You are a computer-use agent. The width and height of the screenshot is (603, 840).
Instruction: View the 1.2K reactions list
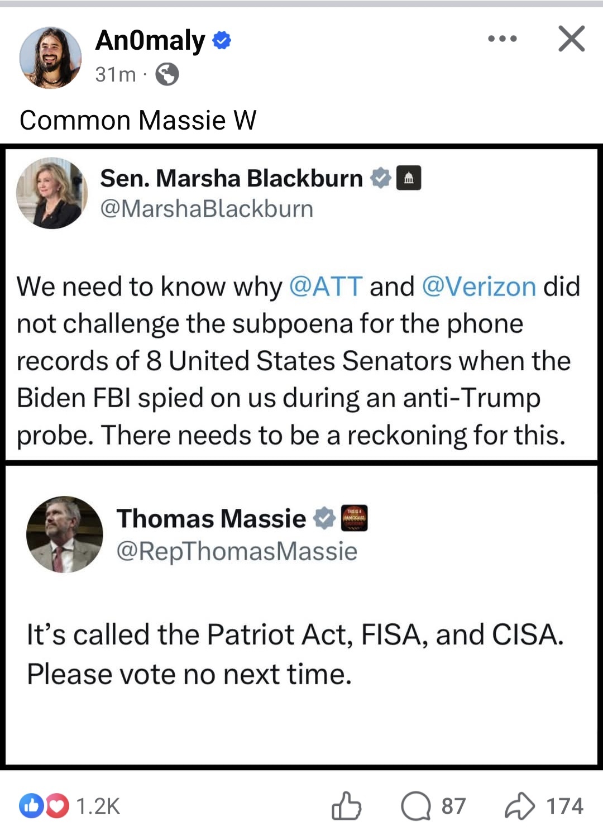point(98,806)
